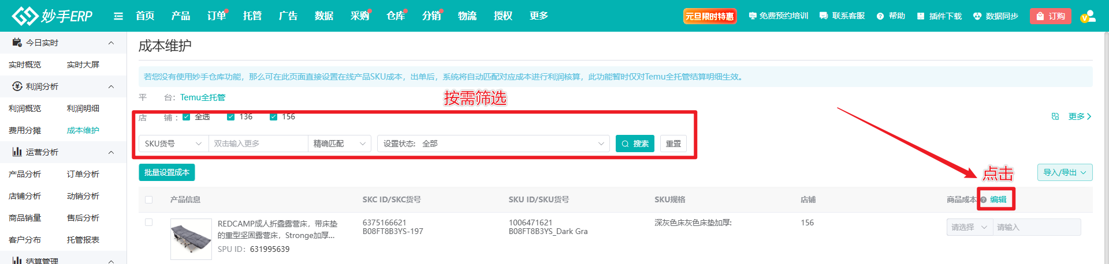Check the table header select-all checkbox
This screenshot has height=264, width=1109.
(148, 199)
